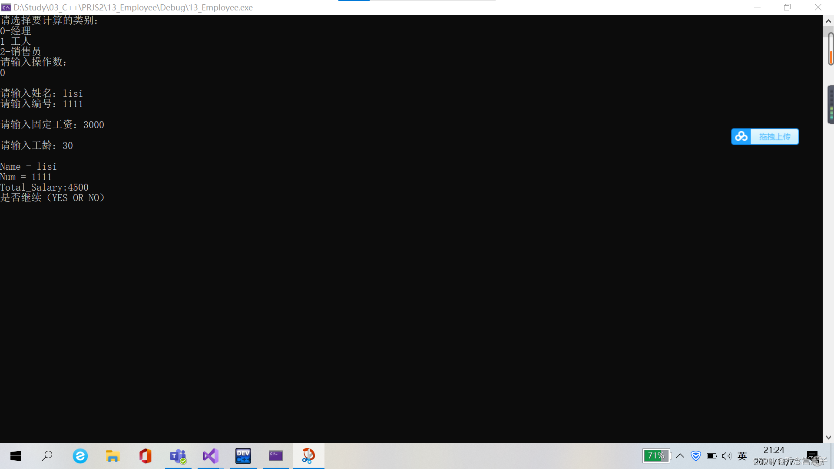Open the clock and date flyout
834x469 pixels.
tap(774, 456)
